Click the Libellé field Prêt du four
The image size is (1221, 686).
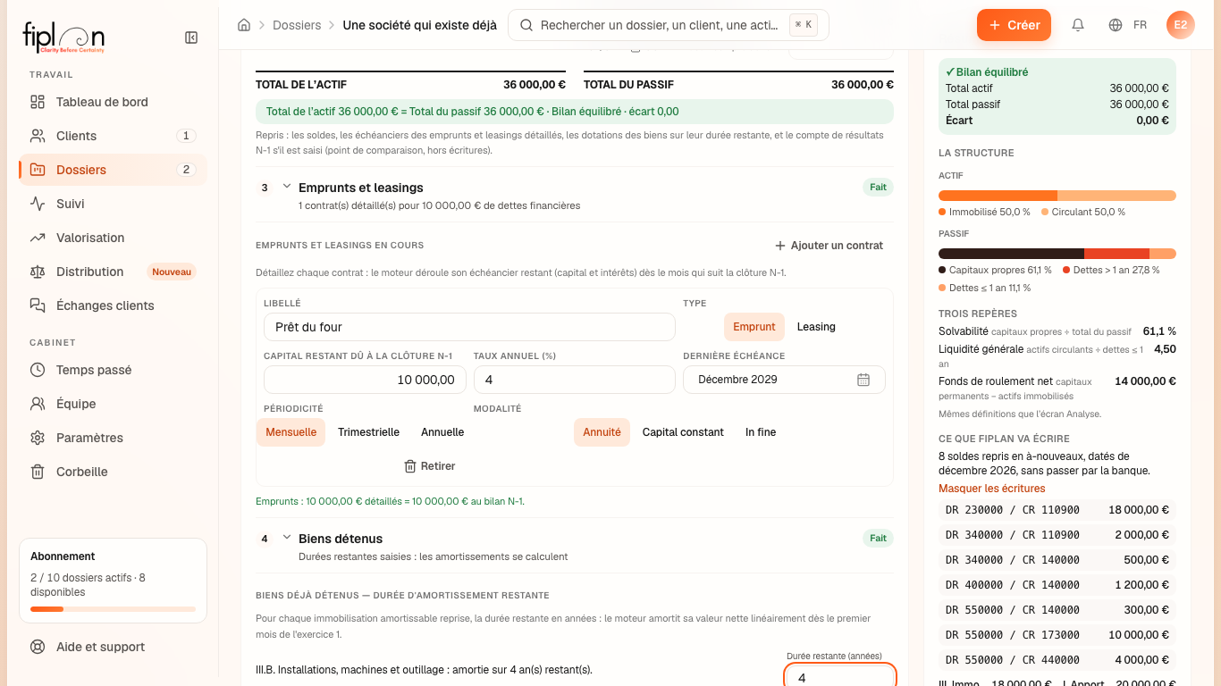[469, 327]
